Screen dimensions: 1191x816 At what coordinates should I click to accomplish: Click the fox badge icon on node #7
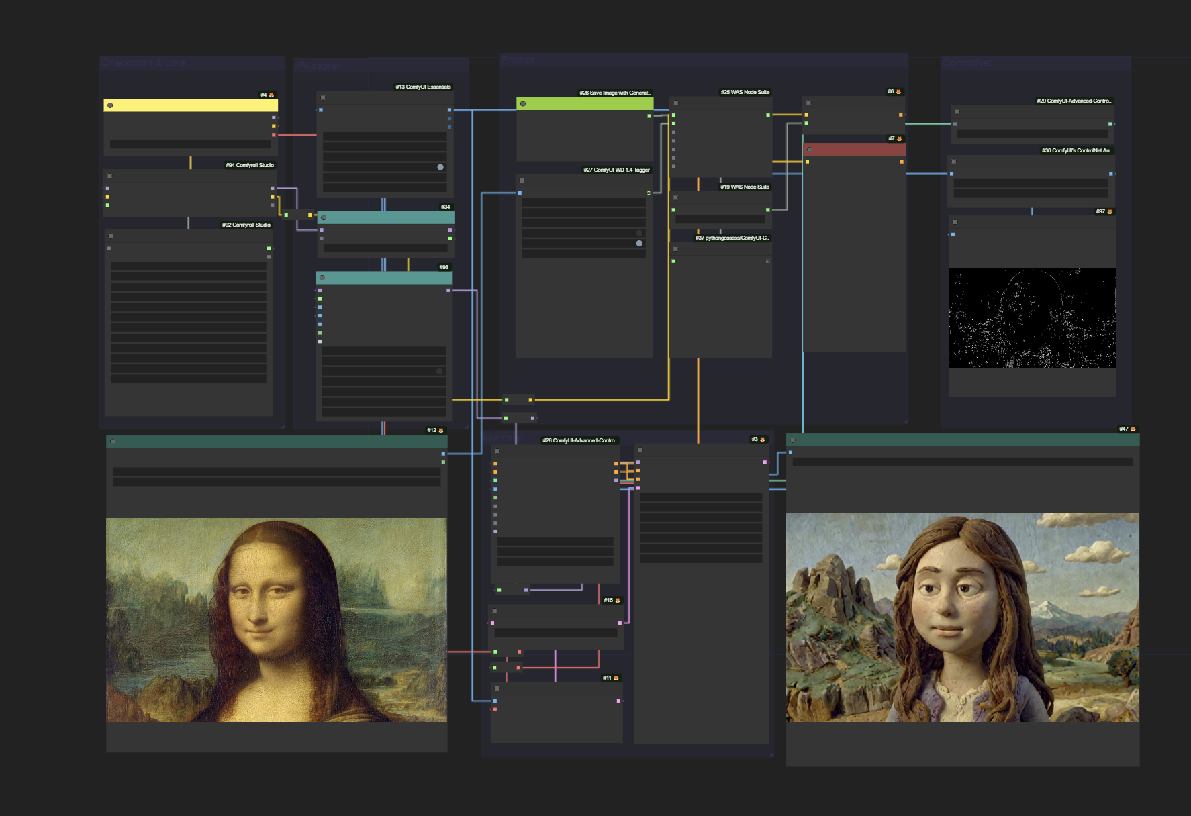tap(900, 139)
